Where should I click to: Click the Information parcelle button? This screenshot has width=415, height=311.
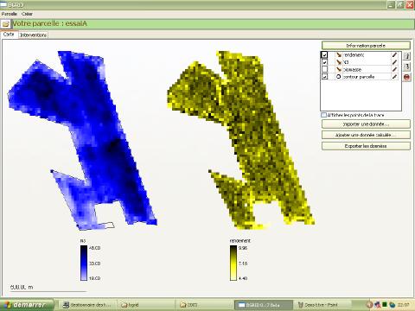pos(366,46)
